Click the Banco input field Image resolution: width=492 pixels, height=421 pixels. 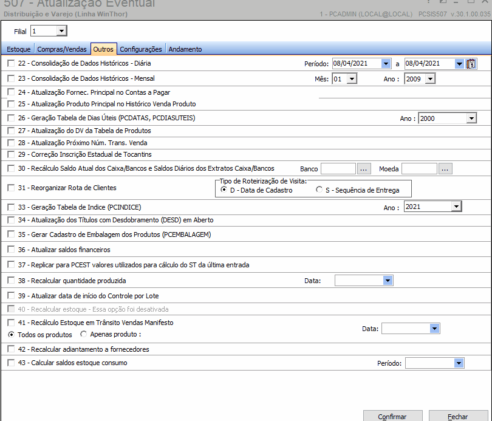[338, 169]
